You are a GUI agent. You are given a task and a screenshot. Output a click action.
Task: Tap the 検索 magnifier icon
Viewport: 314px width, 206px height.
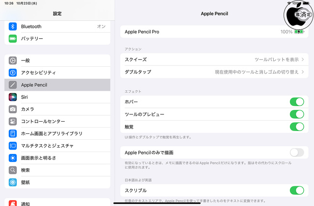click(13, 170)
